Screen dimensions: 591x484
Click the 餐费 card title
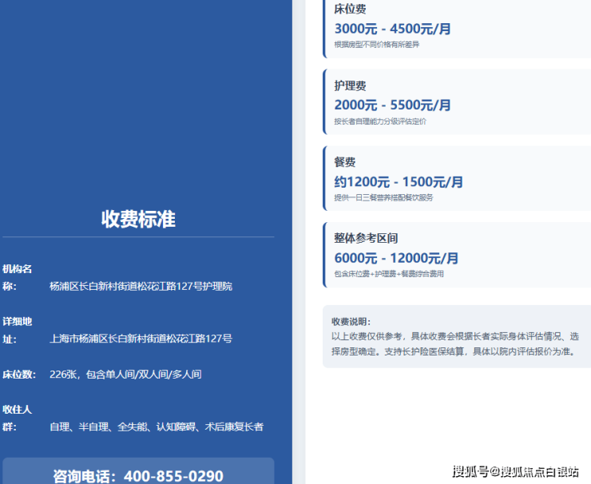point(345,162)
